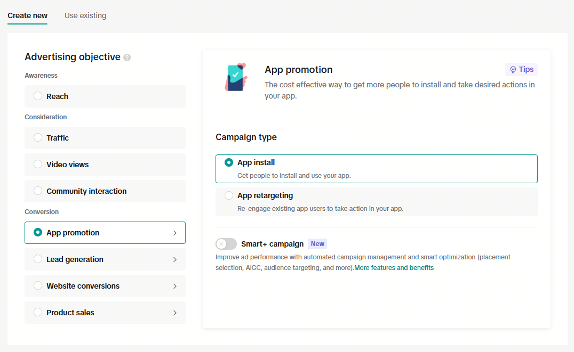
Task: Click the Lead generation label text
Action: [75, 259]
